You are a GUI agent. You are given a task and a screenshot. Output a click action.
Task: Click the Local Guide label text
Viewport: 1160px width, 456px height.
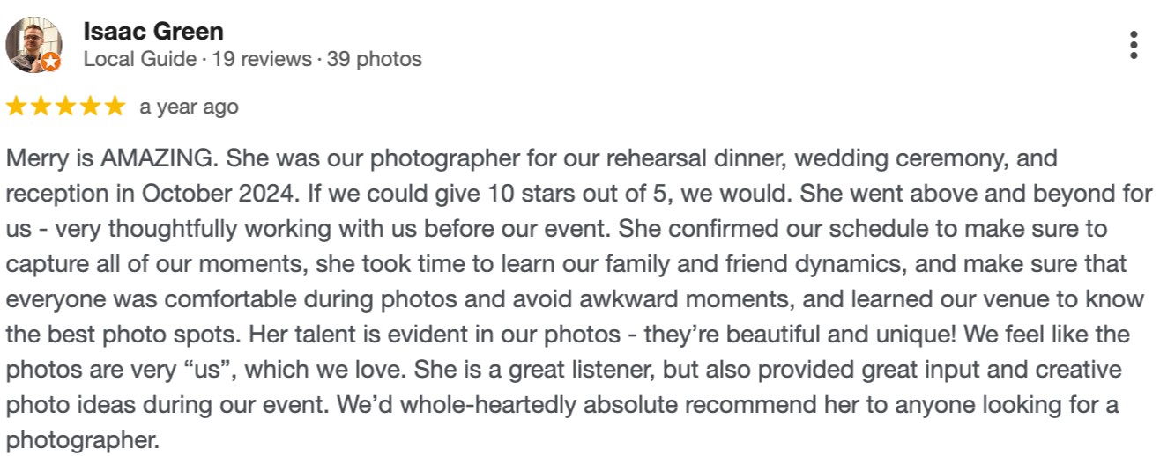(x=139, y=60)
